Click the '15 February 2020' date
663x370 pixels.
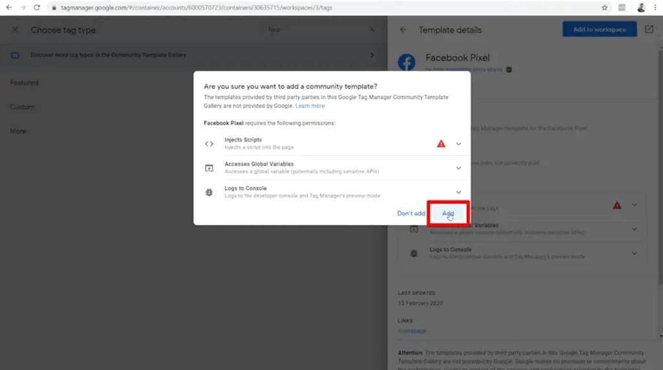[420, 303]
